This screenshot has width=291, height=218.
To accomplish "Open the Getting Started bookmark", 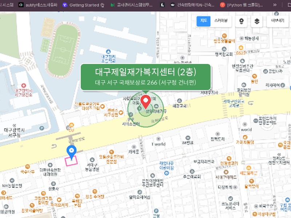I will (x=84, y=5).
